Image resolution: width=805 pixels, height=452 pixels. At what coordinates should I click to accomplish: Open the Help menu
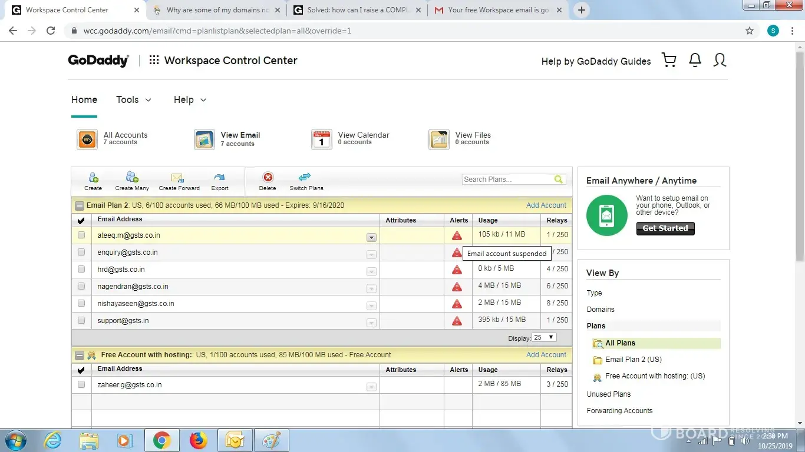(190, 100)
